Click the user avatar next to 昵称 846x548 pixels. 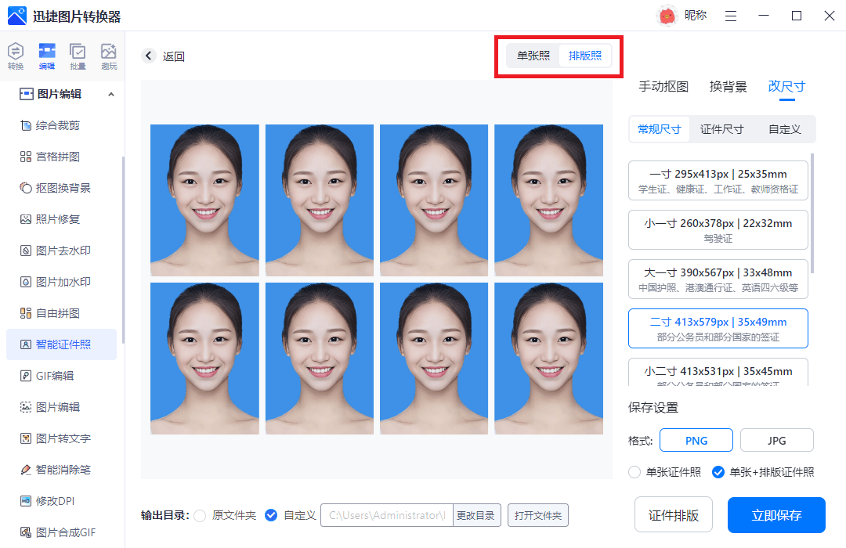pyautogui.click(x=667, y=16)
